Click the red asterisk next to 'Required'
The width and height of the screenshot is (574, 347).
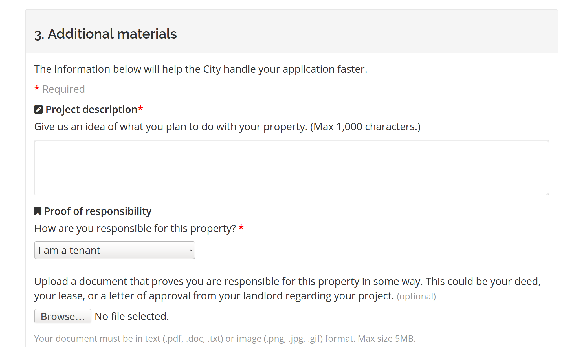click(37, 88)
